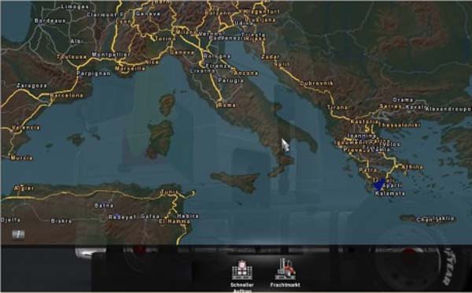Click the El Hamma city label

(175, 221)
